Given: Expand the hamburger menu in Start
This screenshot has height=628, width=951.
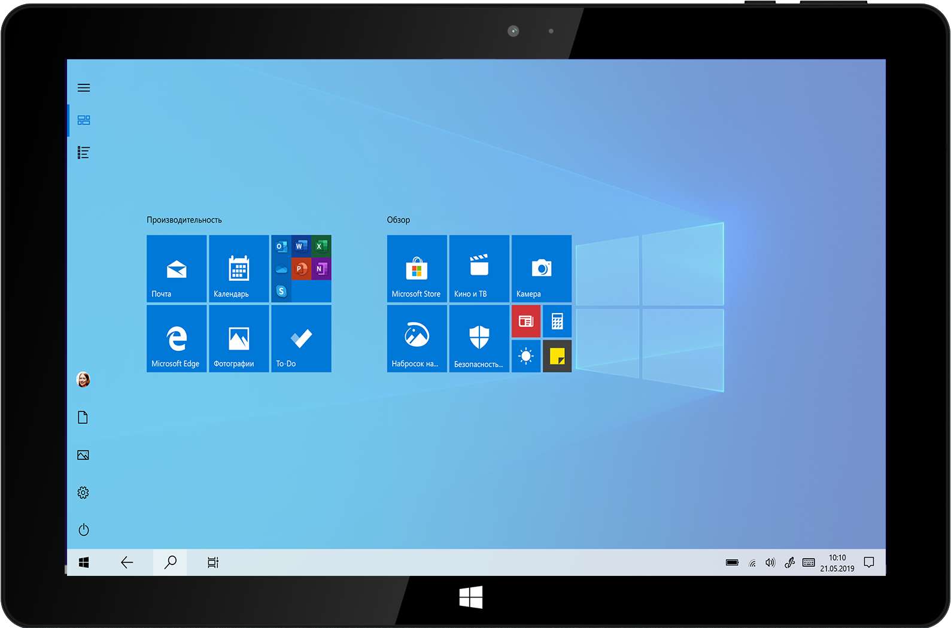Looking at the screenshot, I should pos(84,88).
